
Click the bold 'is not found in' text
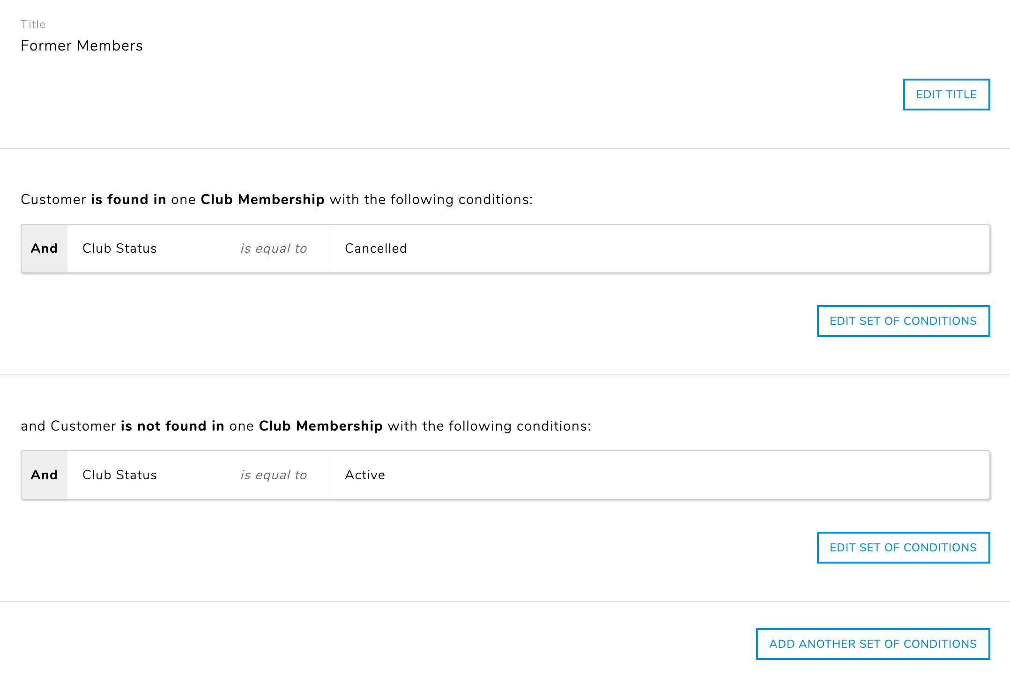(172, 426)
